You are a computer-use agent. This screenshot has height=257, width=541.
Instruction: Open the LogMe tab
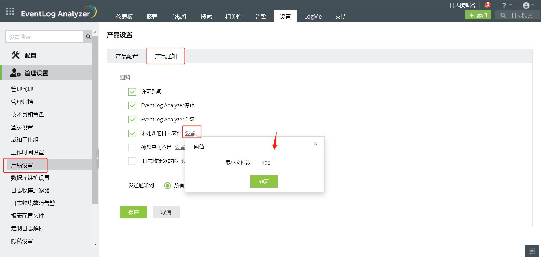coord(313,17)
